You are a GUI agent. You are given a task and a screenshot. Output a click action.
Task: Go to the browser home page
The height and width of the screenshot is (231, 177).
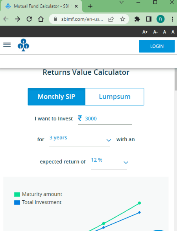click(x=41, y=19)
